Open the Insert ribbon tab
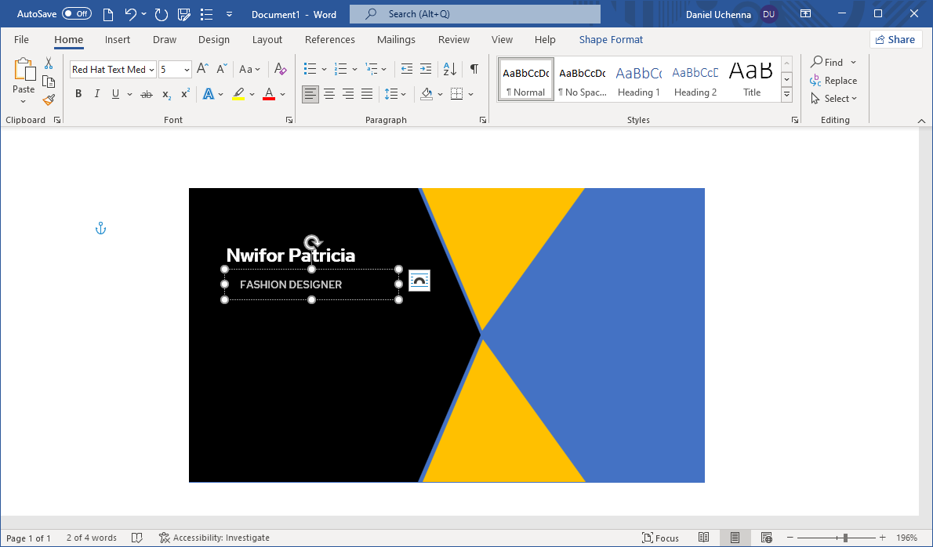The image size is (933, 547). point(118,40)
